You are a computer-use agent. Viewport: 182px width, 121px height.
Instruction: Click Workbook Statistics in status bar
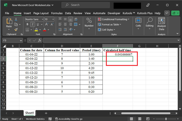(x=35, y=119)
